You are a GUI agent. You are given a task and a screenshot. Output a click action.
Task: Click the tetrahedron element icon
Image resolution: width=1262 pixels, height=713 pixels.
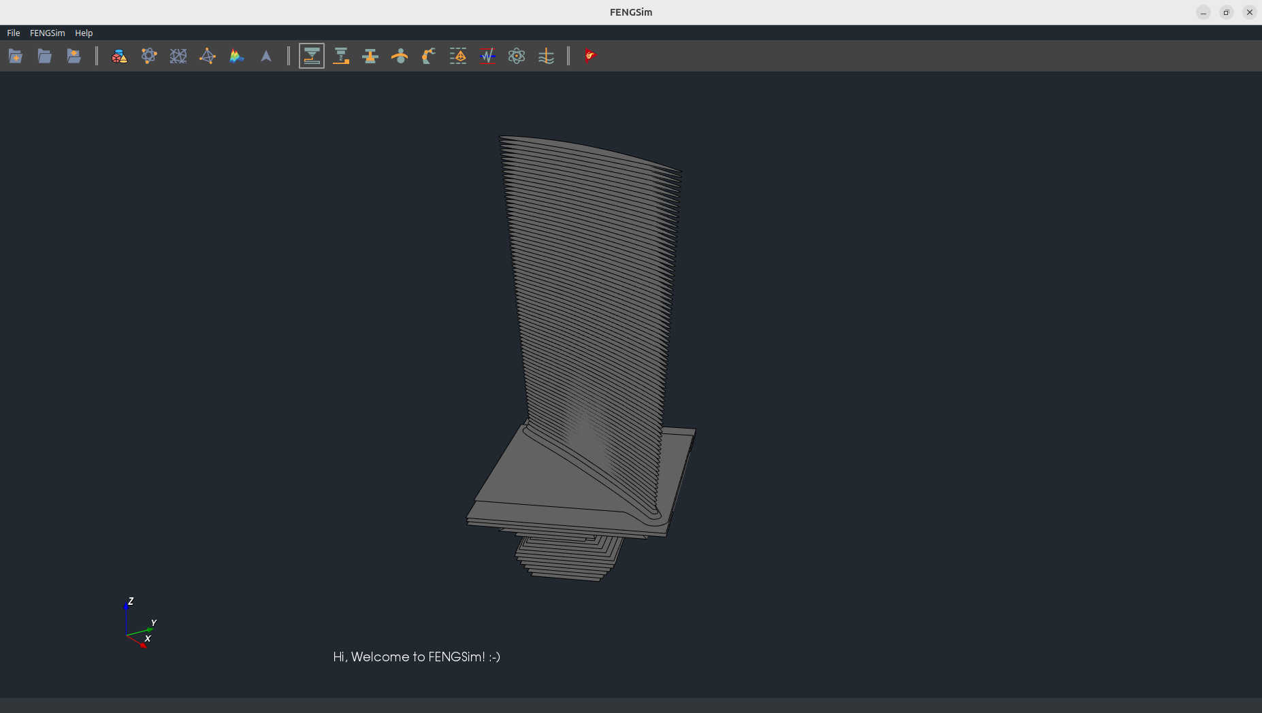208,56
